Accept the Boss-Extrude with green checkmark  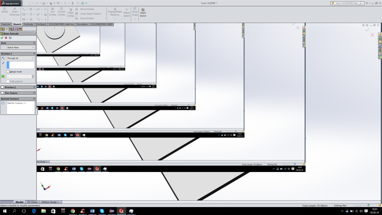click(x=2, y=38)
